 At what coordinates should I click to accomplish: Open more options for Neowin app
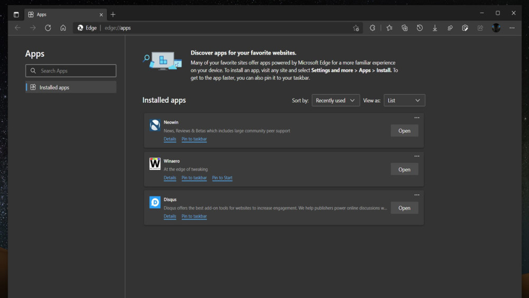tap(417, 118)
